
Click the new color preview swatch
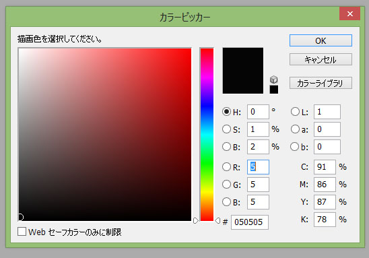click(x=243, y=71)
